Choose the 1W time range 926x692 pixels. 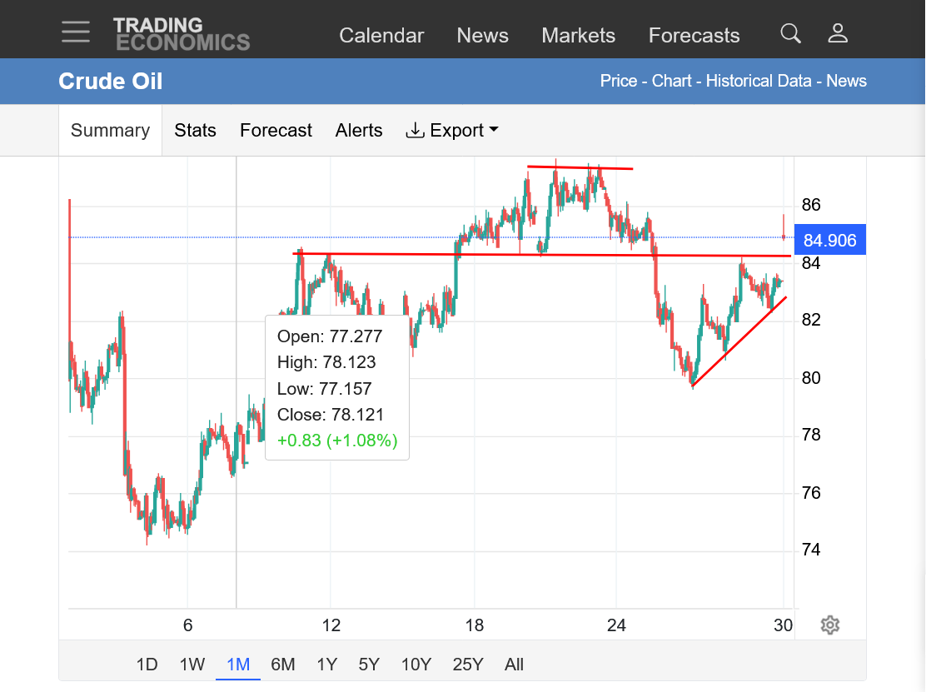[x=192, y=665]
